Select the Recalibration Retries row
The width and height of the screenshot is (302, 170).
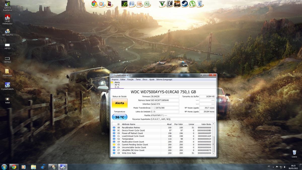[162, 128]
